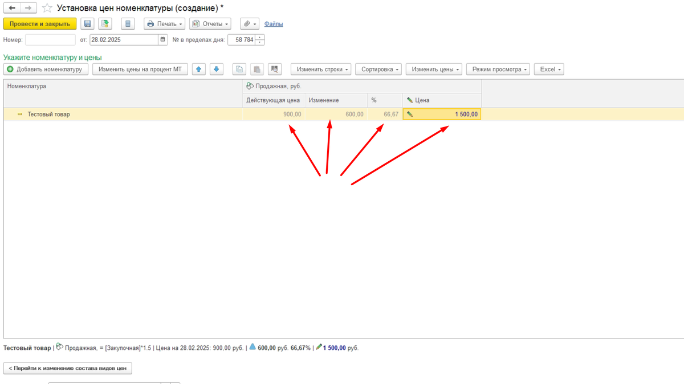The image size is (684, 384).
Task: Focus the Номер input field
Action: point(50,40)
